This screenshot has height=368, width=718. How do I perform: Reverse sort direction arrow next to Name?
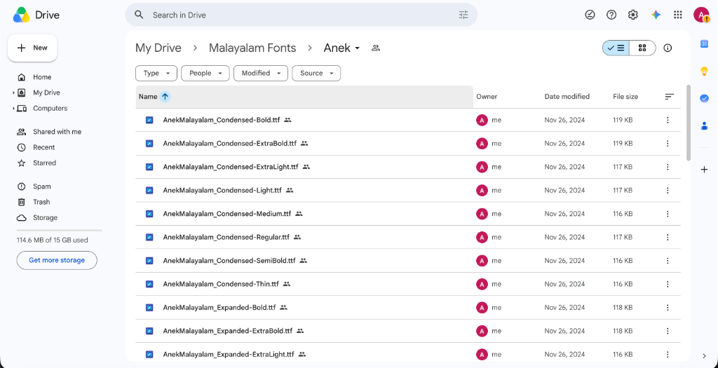click(x=165, y=97)
